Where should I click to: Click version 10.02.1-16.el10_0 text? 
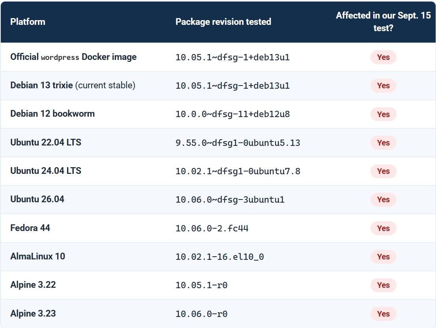coord(220,257)
